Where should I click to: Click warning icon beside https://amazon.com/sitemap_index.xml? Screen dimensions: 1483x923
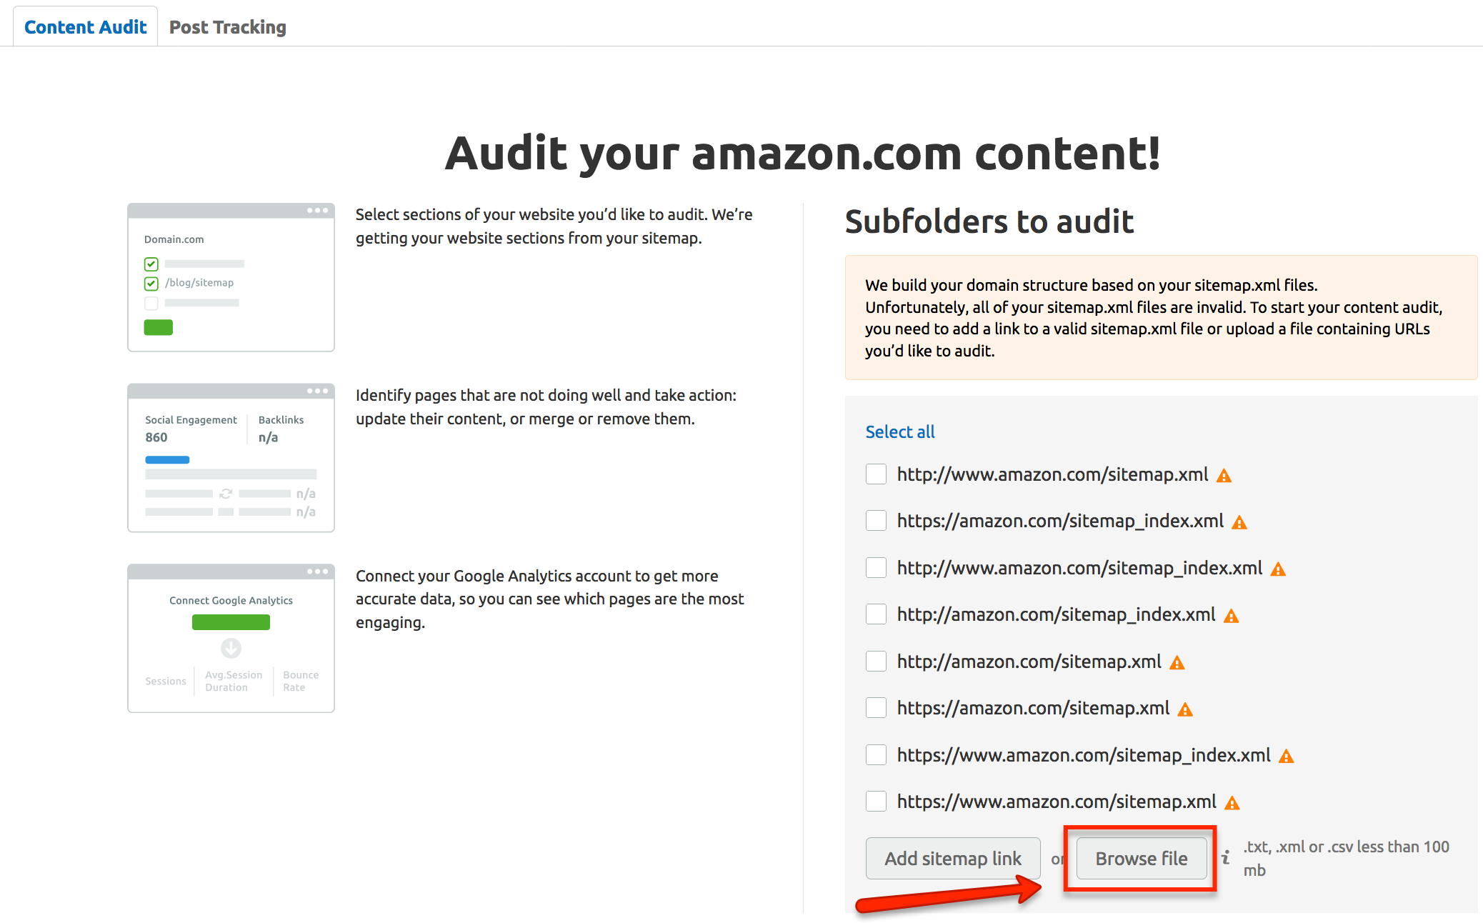tap(1239, 523)
